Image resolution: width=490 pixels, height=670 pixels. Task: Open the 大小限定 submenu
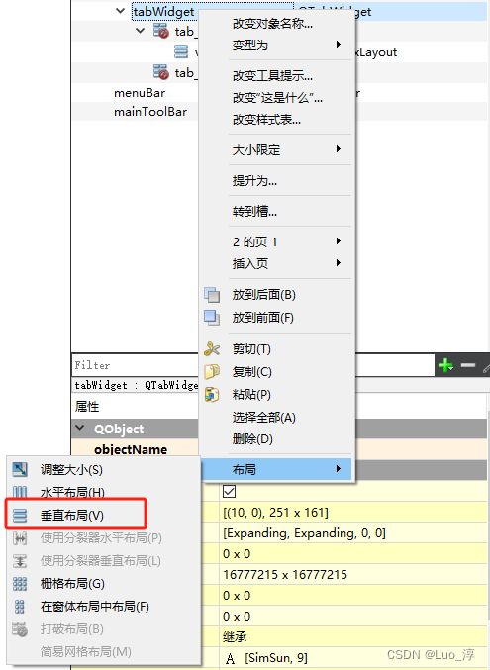276,149
